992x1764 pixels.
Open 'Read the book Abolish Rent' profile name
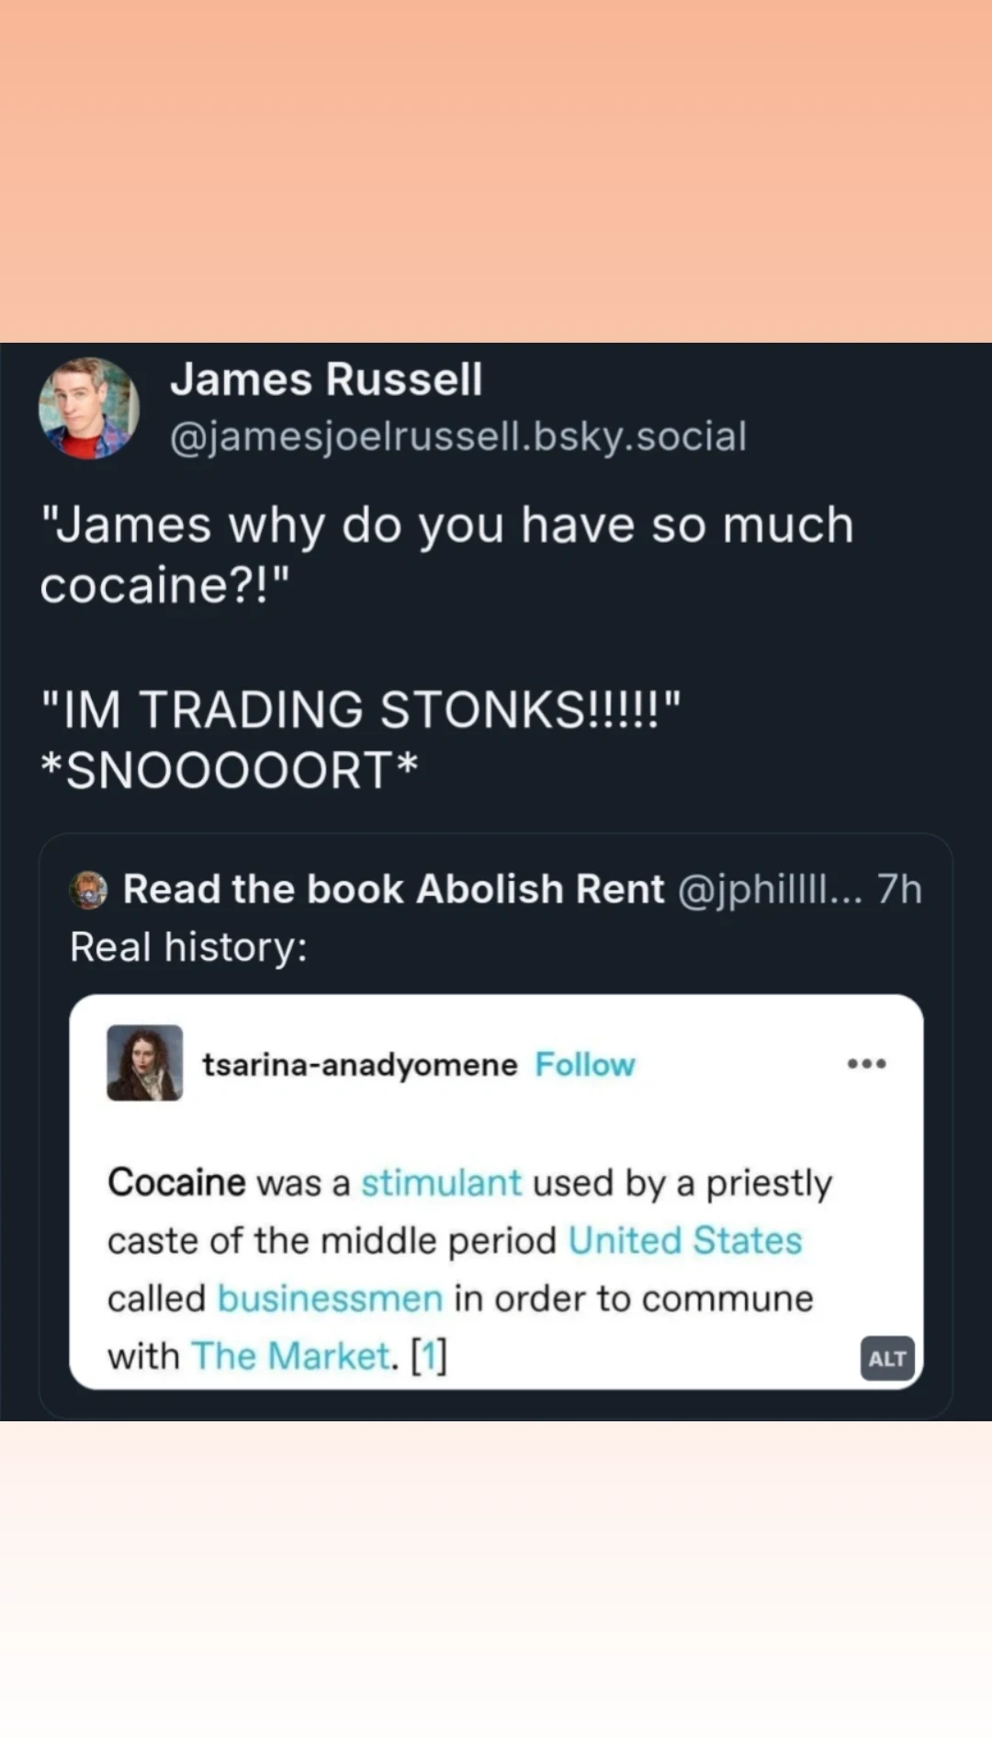pos(393,889)
